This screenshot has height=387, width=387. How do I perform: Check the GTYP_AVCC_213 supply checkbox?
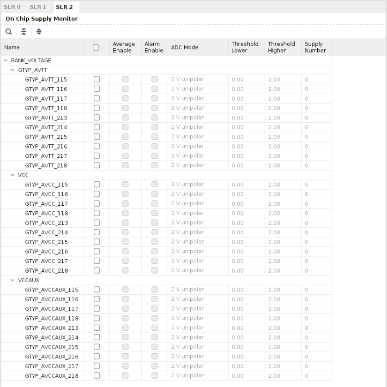click(97, 223)
